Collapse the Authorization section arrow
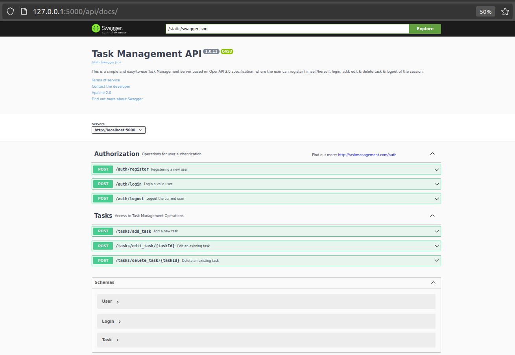515x355 pixels. tap(432, 154)
